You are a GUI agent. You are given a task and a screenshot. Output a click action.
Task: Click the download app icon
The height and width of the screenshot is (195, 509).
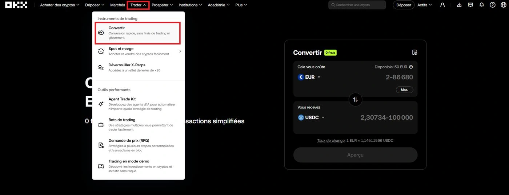pos(459,5)
